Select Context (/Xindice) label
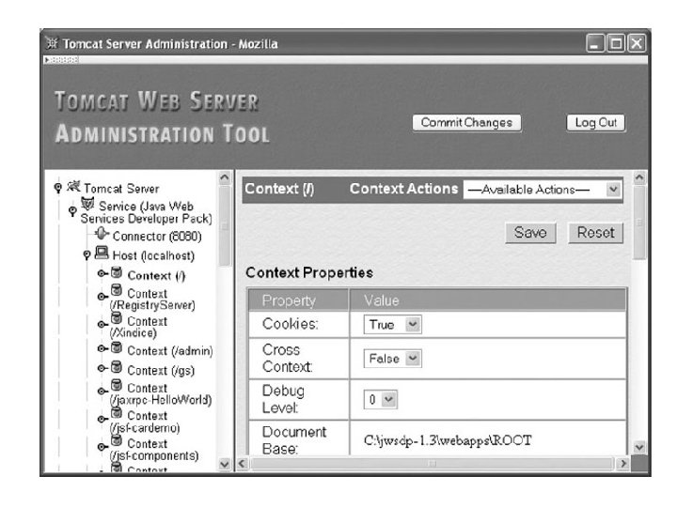 pos(138,327)
